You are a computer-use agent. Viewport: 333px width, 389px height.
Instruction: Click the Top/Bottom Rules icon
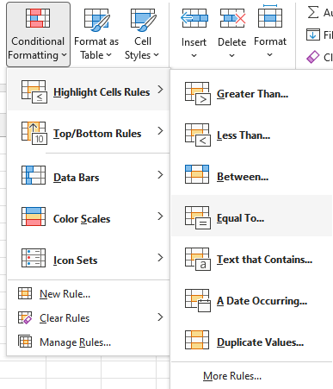click(x=34, y=133)
